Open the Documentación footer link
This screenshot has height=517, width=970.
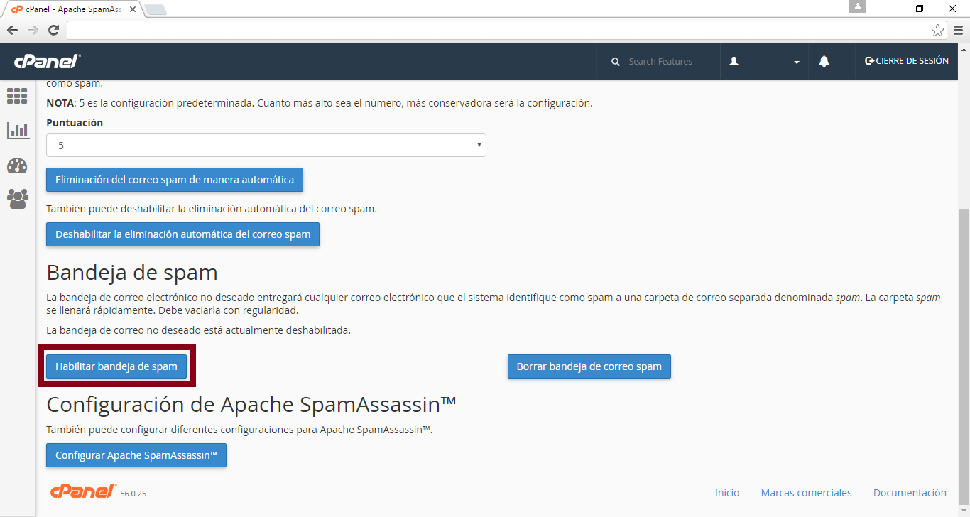pyautogui.click(x=910, y=493)
